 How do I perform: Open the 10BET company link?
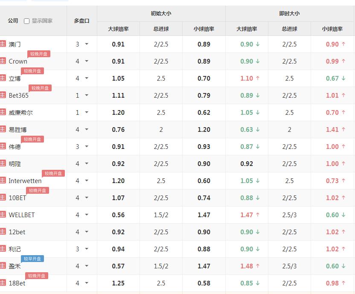pos(17,198)
